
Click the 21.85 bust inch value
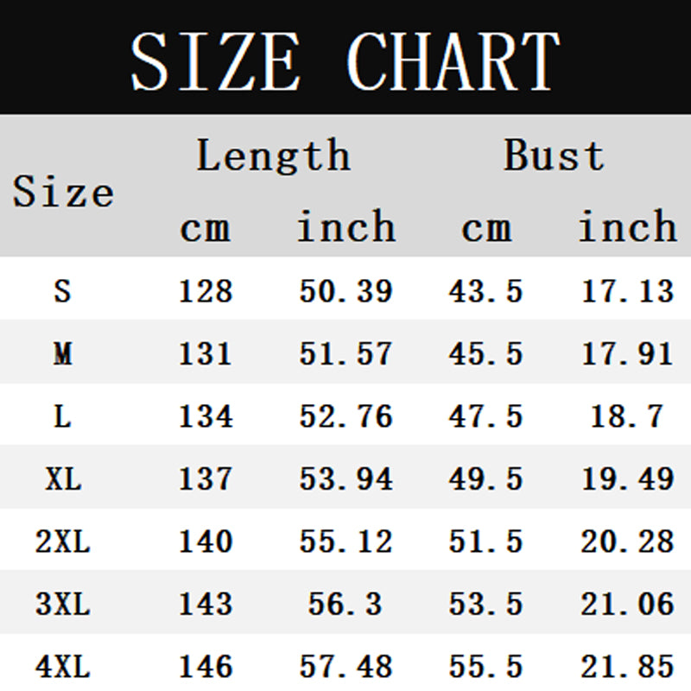click(x=627, y=667)
